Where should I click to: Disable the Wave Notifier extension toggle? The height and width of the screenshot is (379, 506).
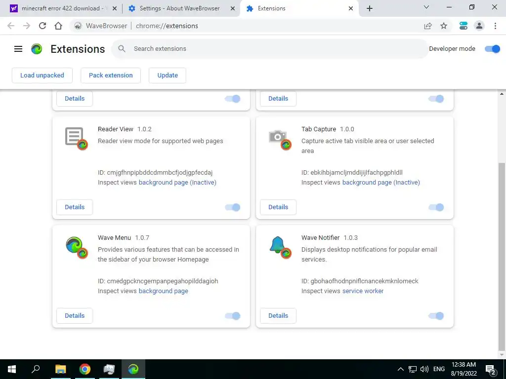click(x=436, y=316)
